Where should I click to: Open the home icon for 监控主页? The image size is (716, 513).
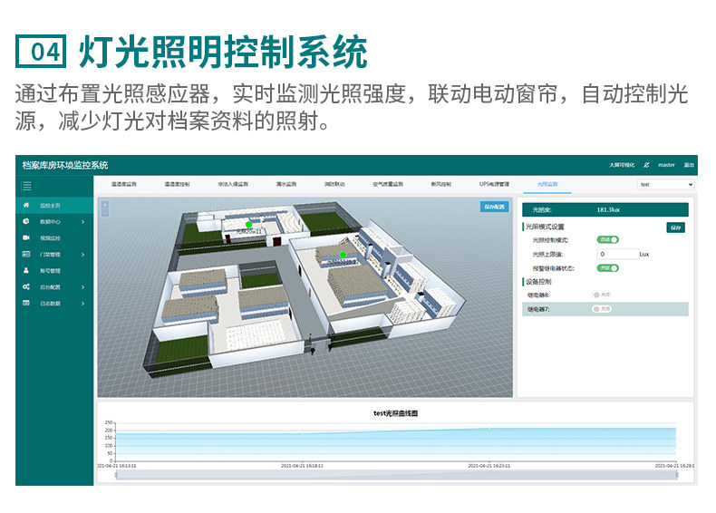tap(26, 205)
